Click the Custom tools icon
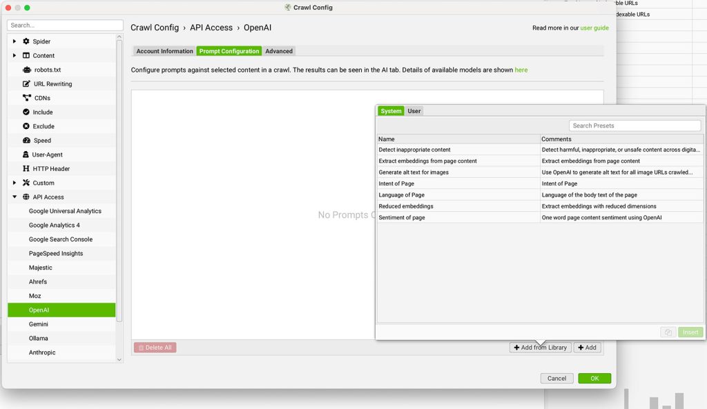This screenshot has height=409, width=707. pos(26,182)
